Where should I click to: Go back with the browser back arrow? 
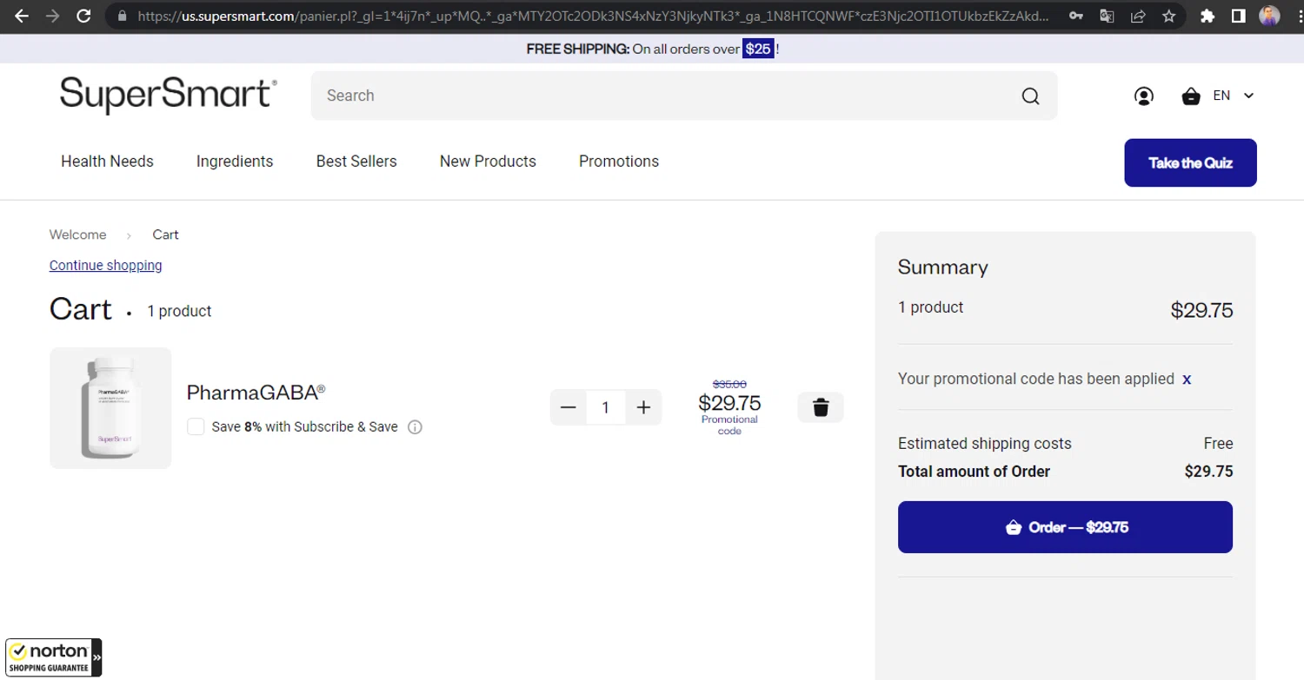point(22,16)
